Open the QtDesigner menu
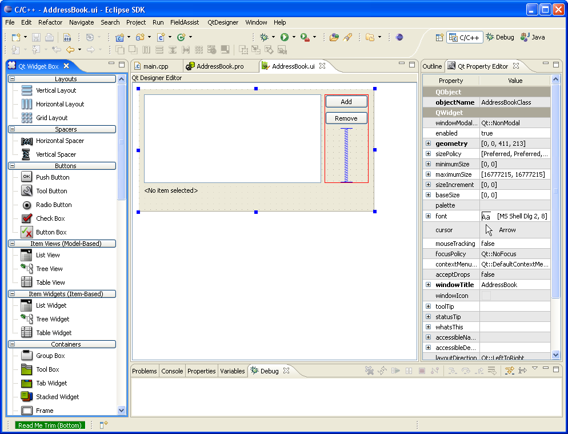 pos(222,22)
